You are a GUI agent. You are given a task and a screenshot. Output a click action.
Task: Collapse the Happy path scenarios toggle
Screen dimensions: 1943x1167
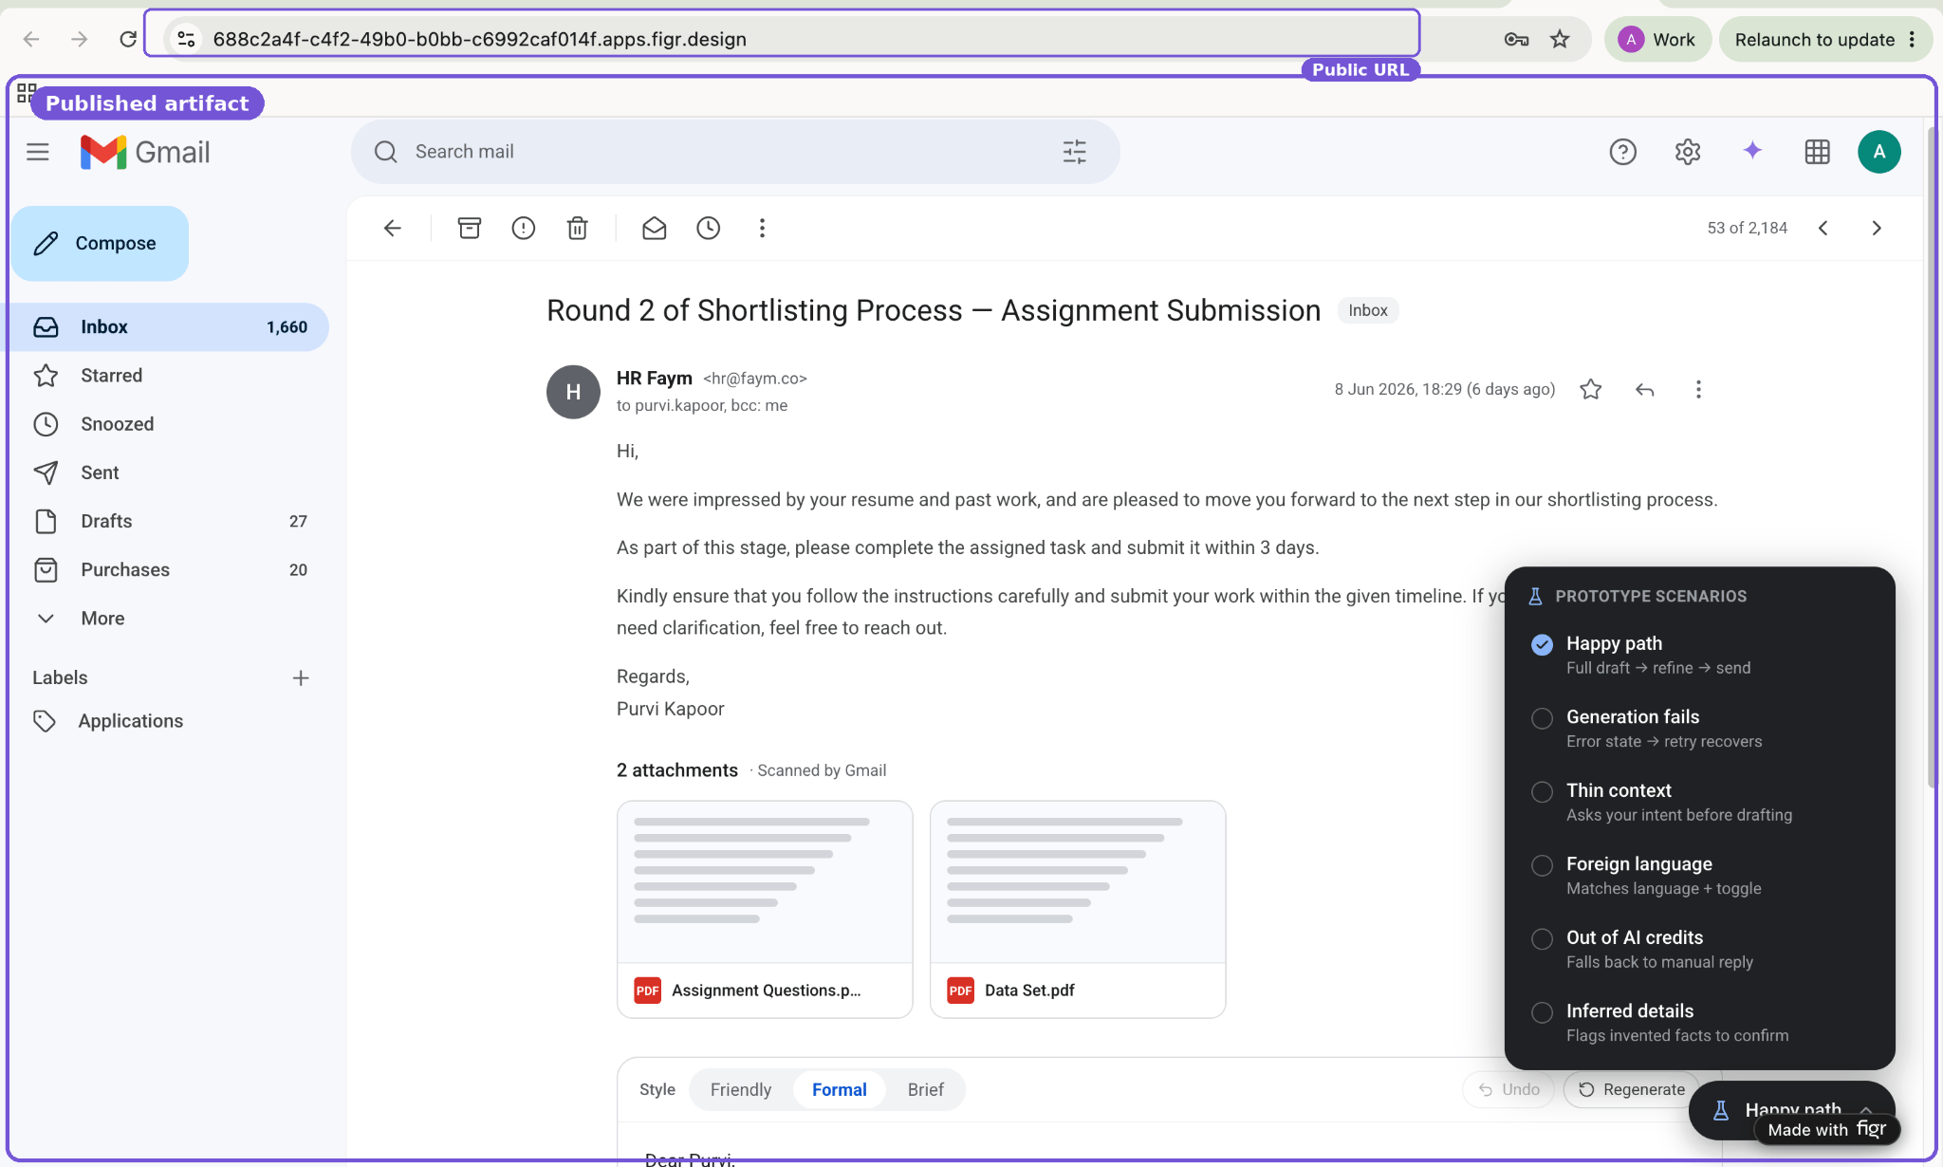click(x=1791, y=1109)
